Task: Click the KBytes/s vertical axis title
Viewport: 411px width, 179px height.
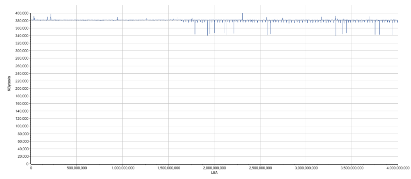Action: [9, 83]
